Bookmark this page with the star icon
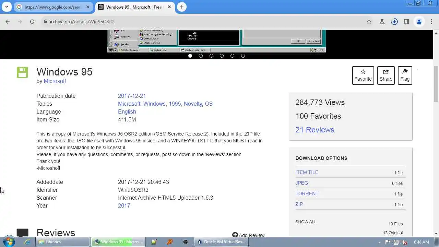 click(369, 22)
